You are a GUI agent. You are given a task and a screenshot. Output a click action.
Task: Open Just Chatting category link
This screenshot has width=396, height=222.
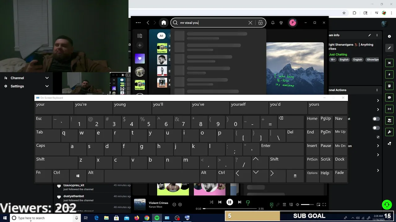[x=338, y=55]
